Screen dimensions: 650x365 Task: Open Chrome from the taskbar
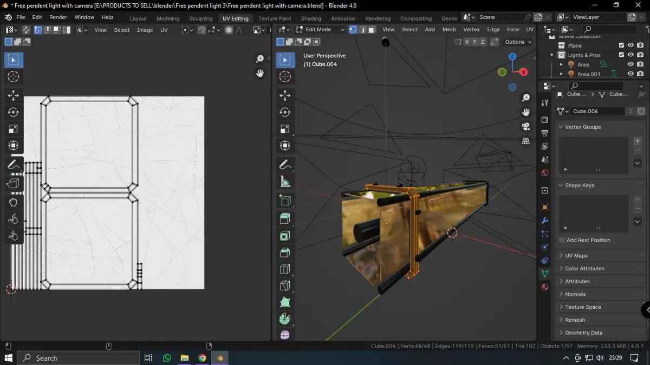pos(202,358)
